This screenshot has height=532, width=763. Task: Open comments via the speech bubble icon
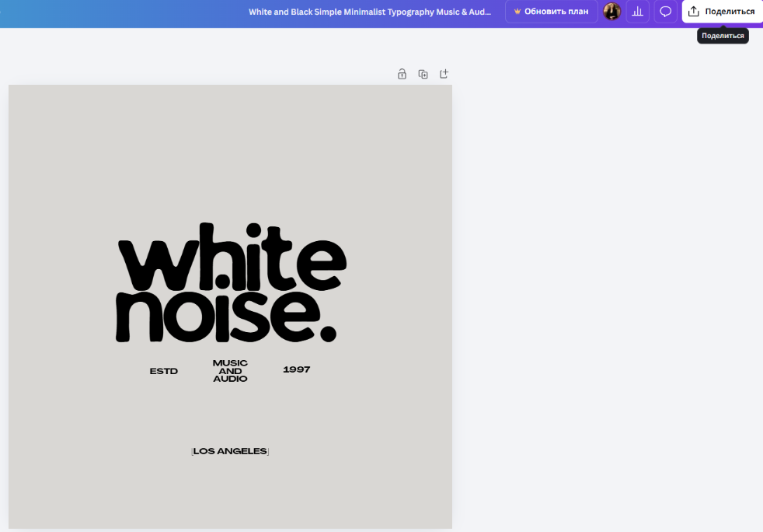[665, 12]
